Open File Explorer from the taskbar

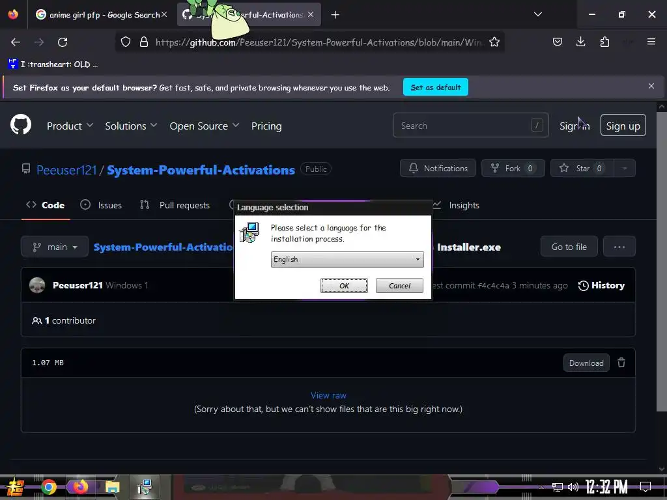112,487
